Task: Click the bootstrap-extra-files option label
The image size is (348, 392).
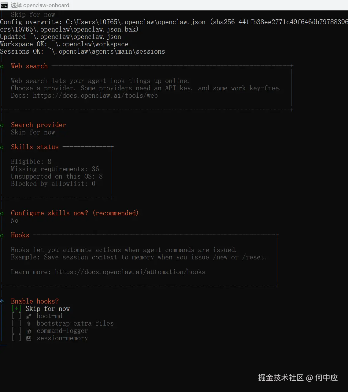Action: coord(75,323)
